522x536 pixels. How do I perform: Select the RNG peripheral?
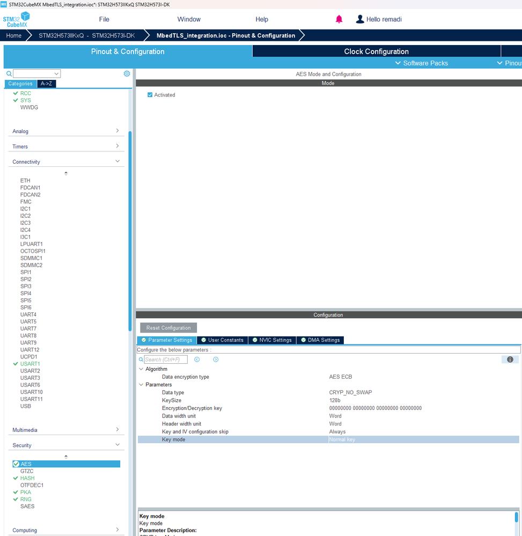click(26, 499)
